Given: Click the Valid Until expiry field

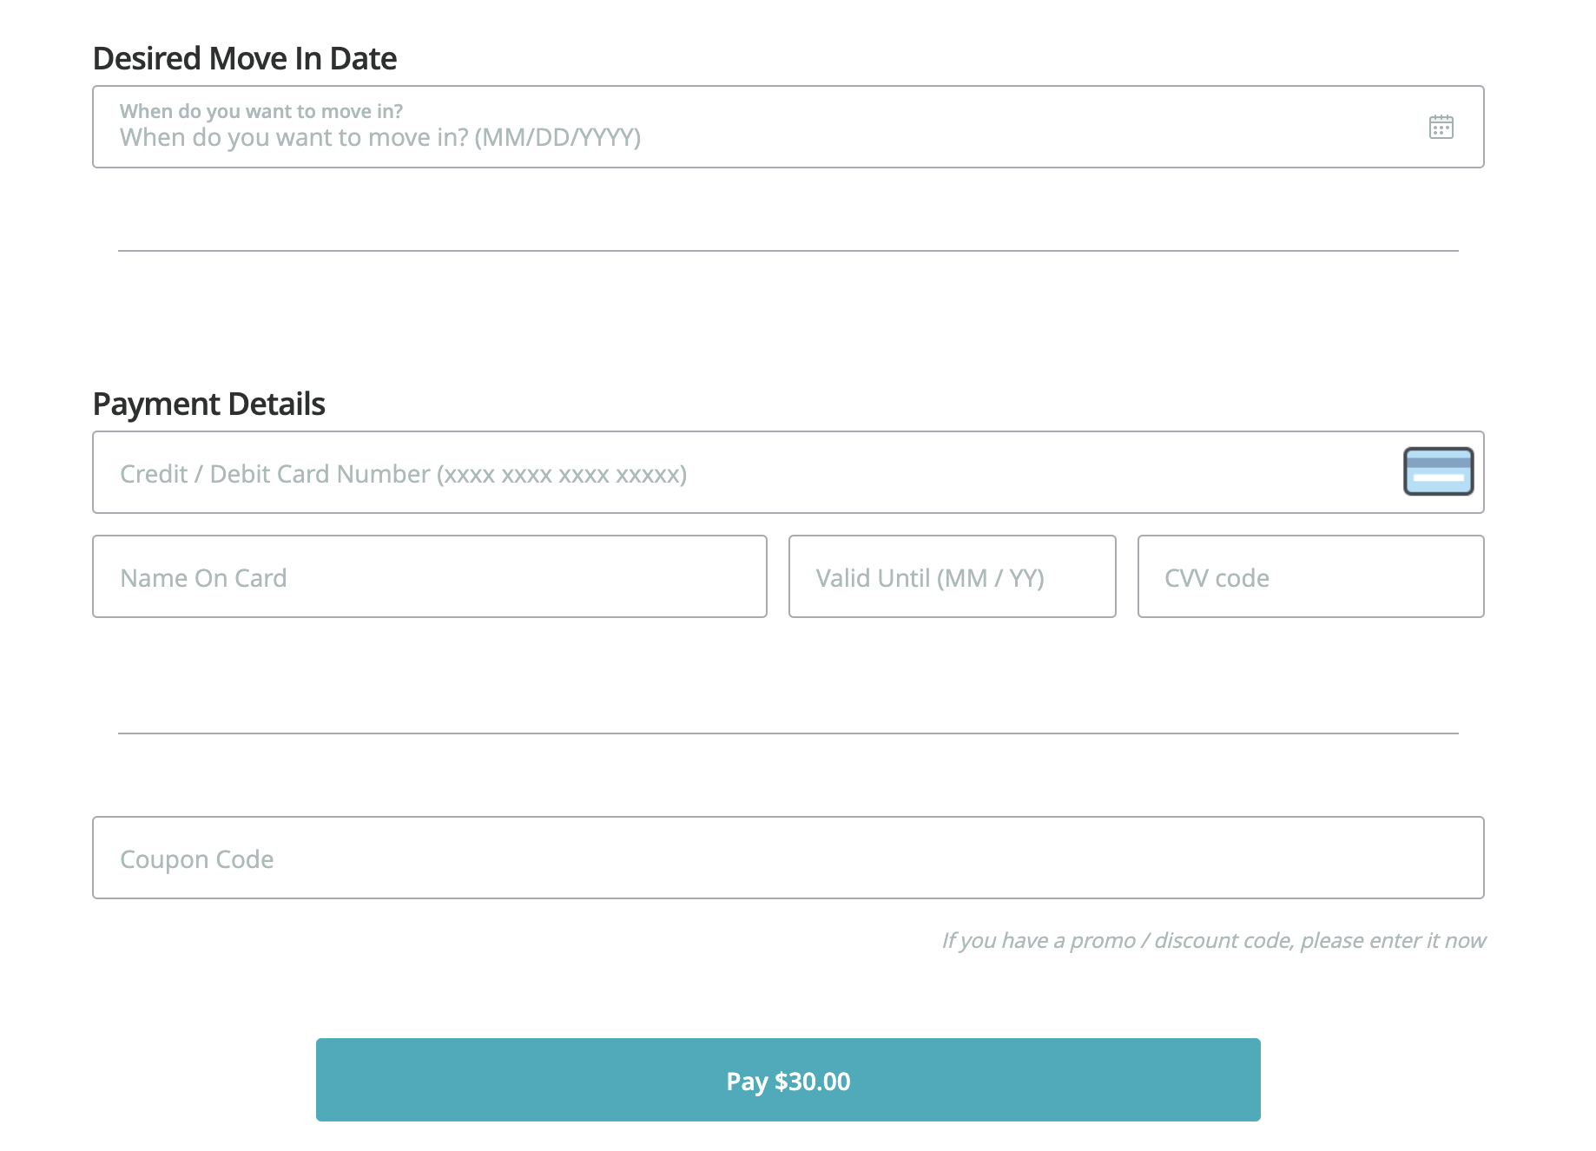Looking at the screenshot, I should [x=952, y=577].
